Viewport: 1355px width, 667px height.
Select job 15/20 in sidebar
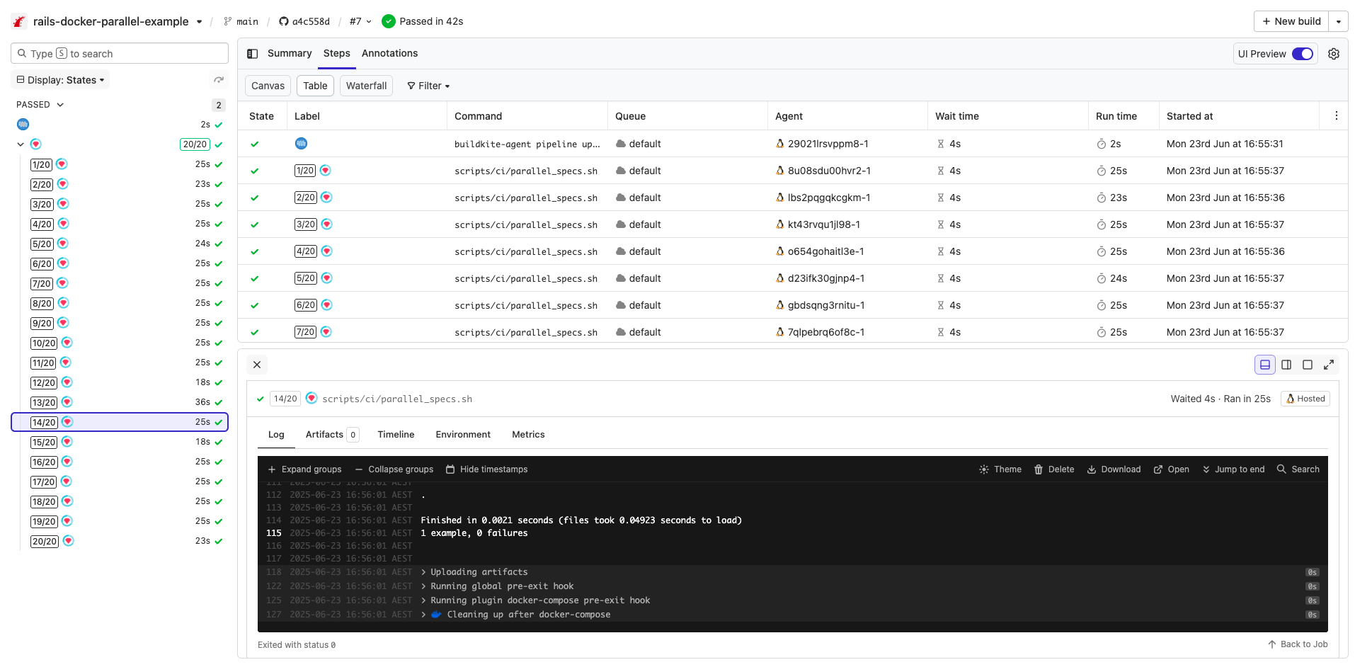coord(120,442)
